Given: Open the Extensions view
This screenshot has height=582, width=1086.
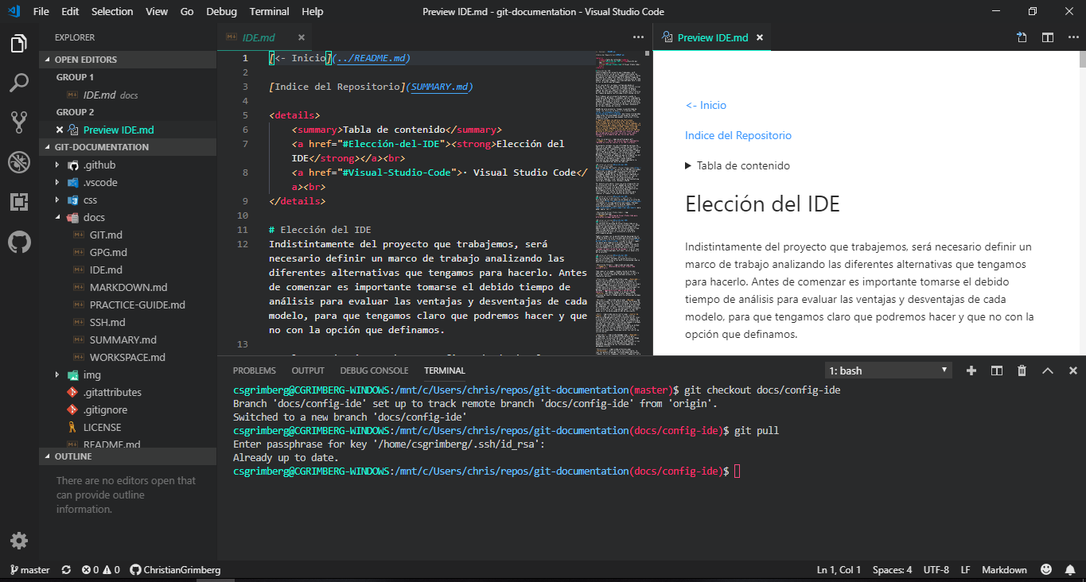Looking at the screenshot, I should click(19, 202).
